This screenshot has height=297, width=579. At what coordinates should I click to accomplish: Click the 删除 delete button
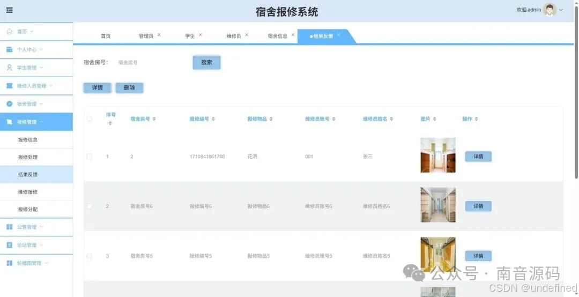pos(129,87)
